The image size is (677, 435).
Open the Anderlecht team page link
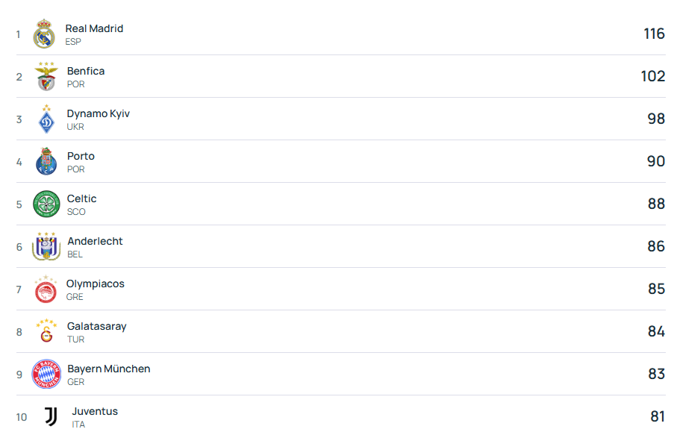point(95,241)
